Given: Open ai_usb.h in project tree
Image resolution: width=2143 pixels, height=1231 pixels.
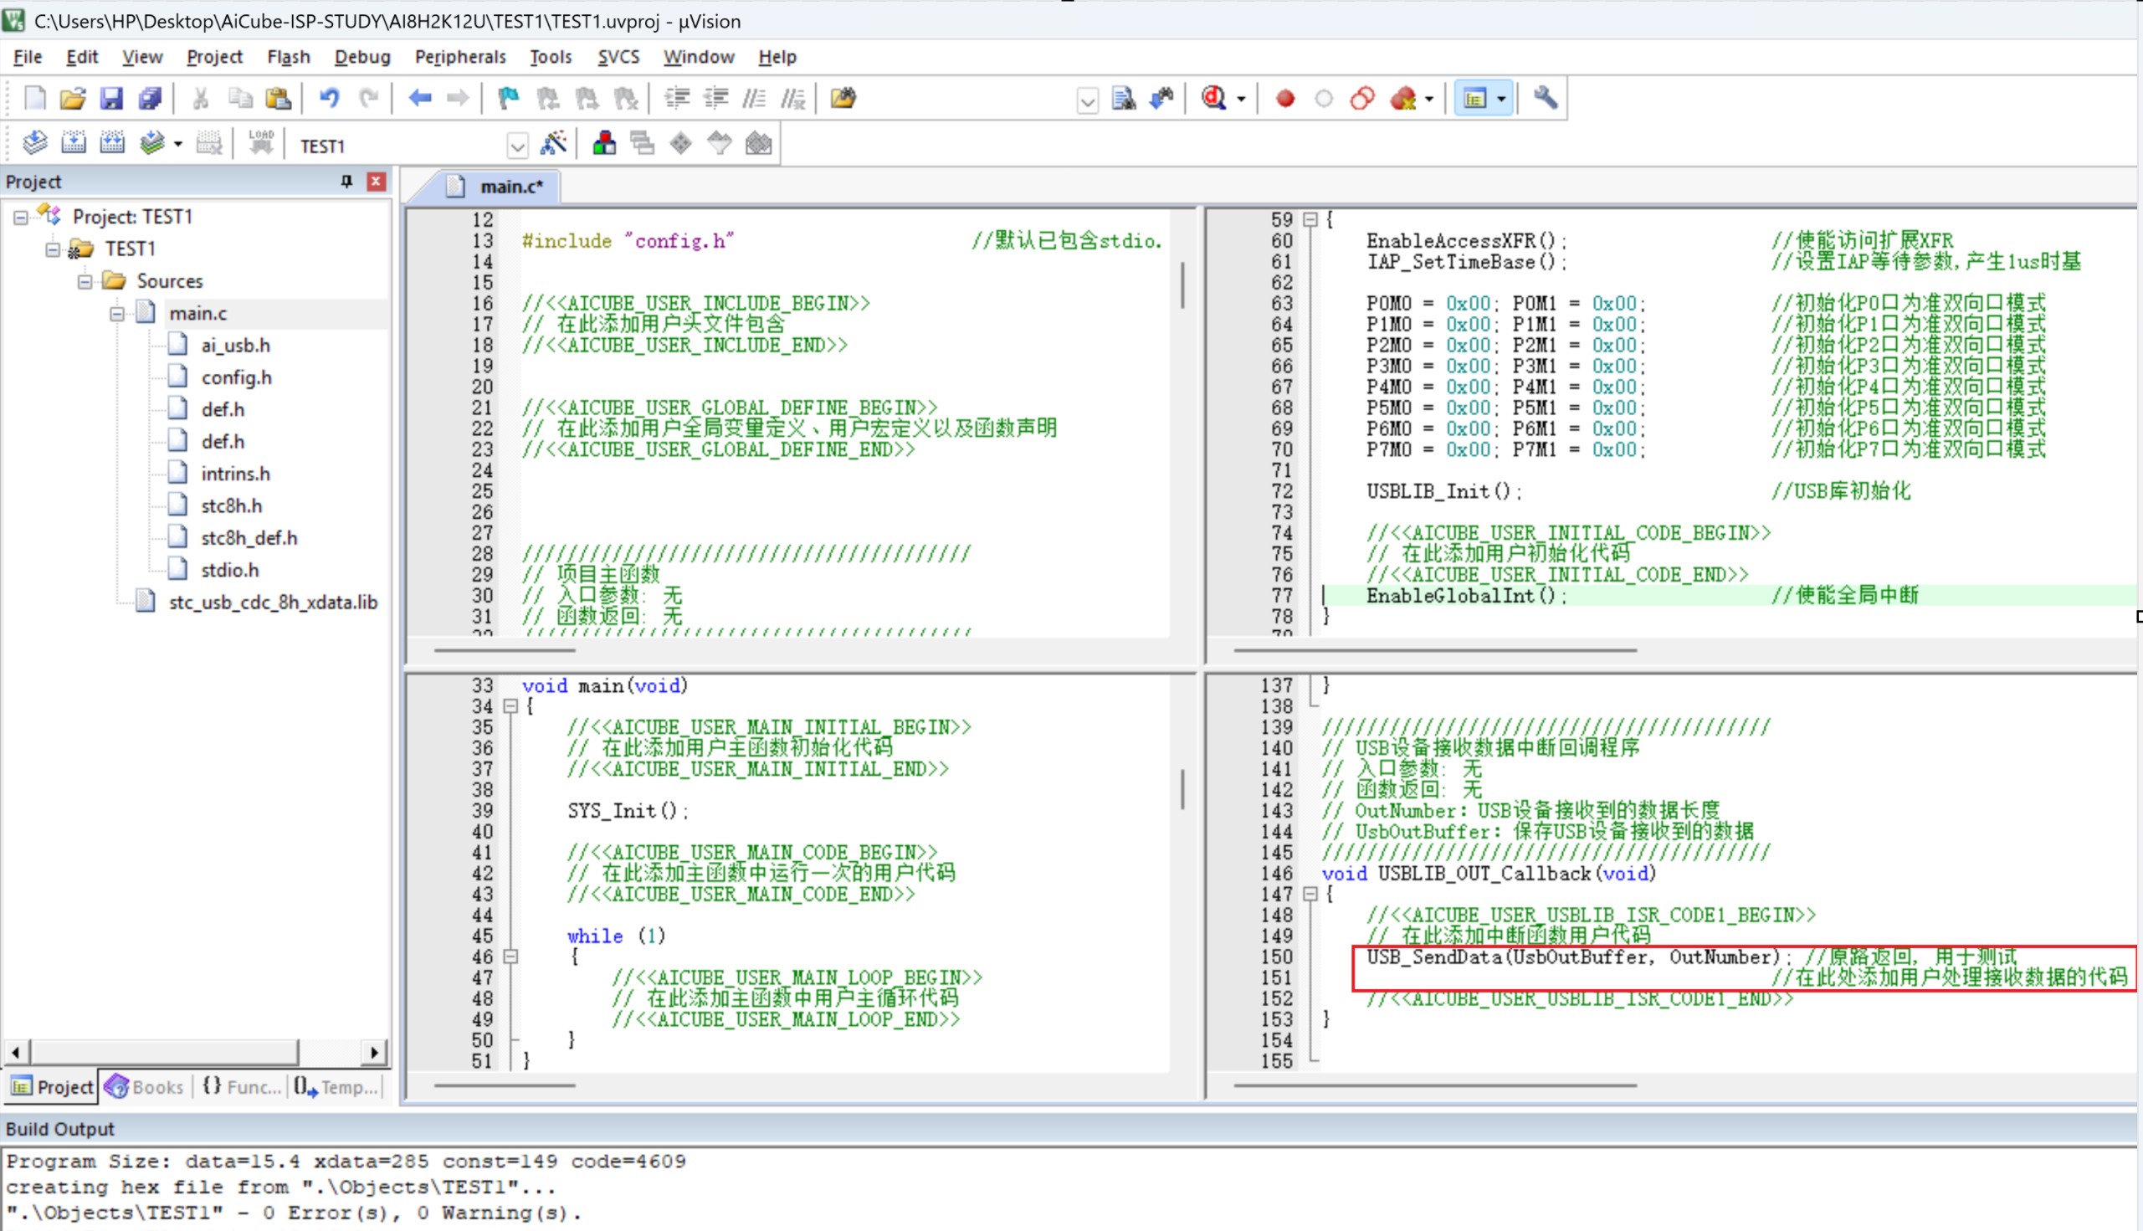Looking at the screenshot, I should tap(235, 345).
